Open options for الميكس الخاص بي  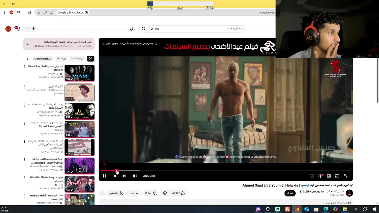click(24, 87)
